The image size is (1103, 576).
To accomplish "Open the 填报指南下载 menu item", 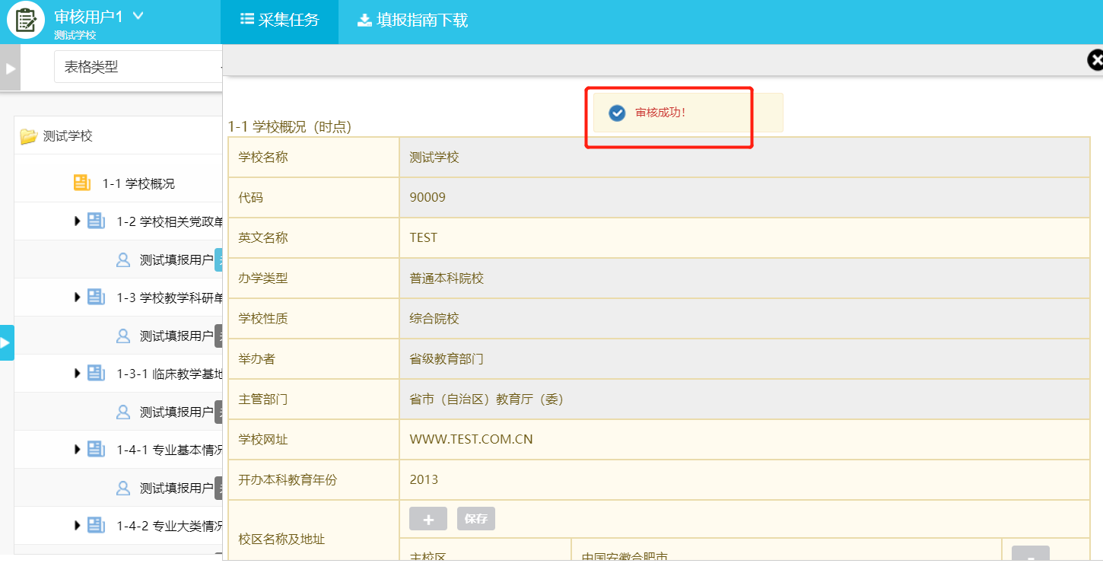I will 413,21.
